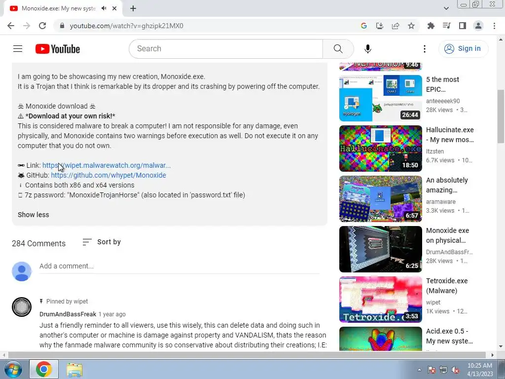Click the Action Center flag tray icon
The height and width of the screenshot is (379, 505).
(432, 370)
